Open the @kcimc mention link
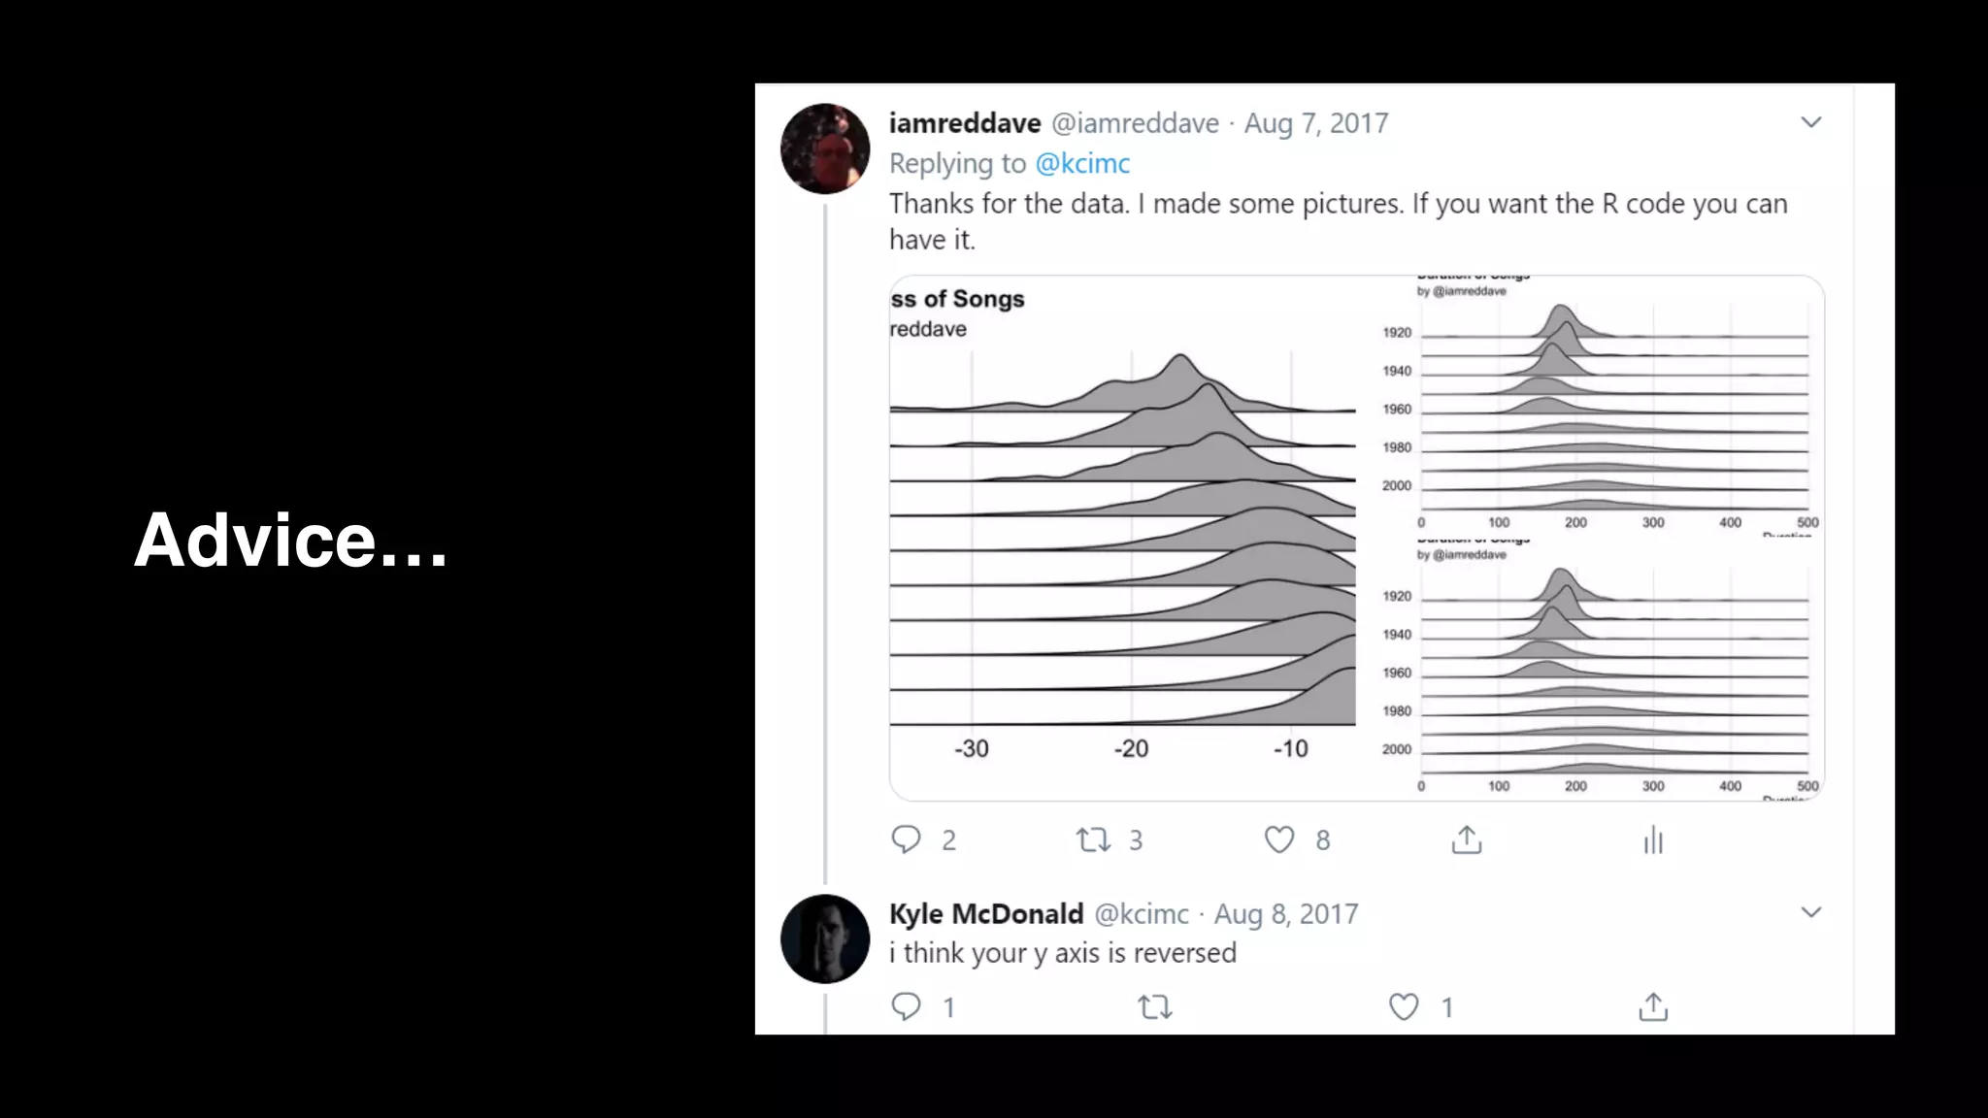 [x=1082, y=163]
